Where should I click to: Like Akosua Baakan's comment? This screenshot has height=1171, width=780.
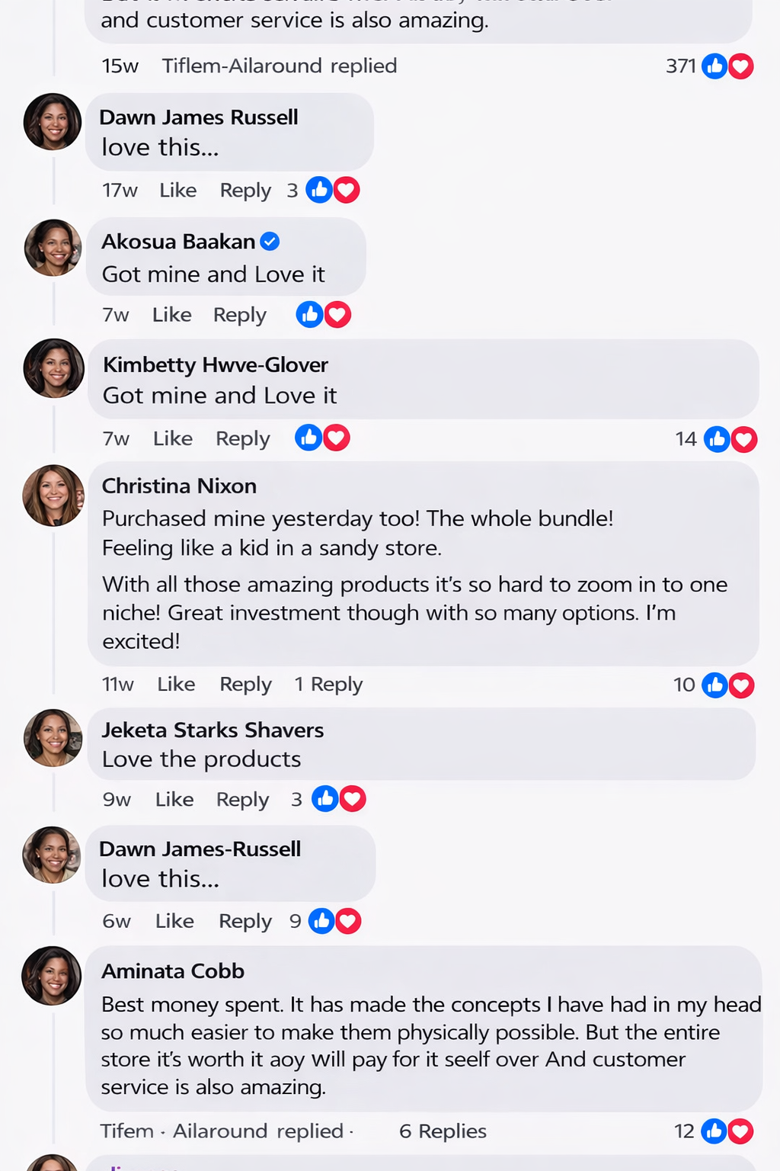(171, 315)
